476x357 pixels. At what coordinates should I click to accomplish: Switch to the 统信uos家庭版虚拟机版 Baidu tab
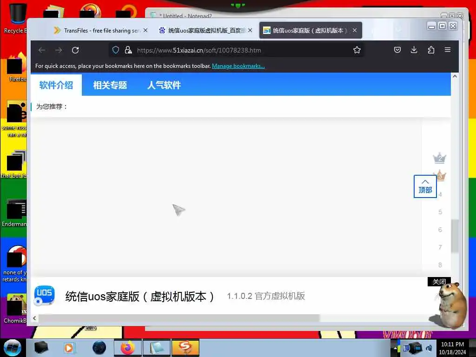pyautogui.click(x=206, y=30)
